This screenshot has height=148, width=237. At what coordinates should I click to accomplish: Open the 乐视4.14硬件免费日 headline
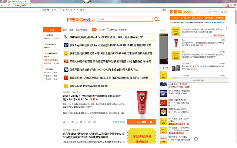110,61
